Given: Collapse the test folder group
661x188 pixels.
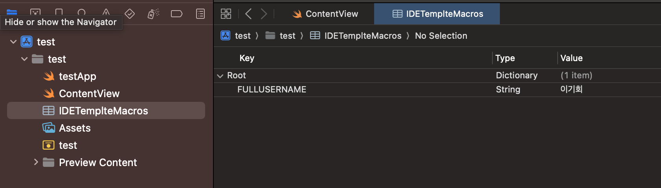Looking at the screenshot, I should [24, 59].
